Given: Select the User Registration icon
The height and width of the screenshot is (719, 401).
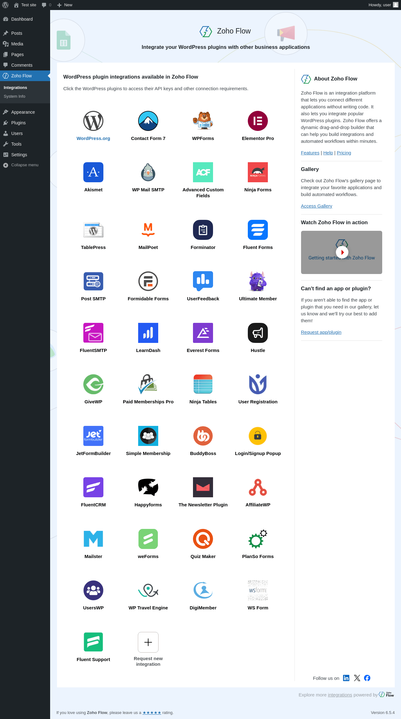Looking at the screenshot, I should (x=258, y=384).
